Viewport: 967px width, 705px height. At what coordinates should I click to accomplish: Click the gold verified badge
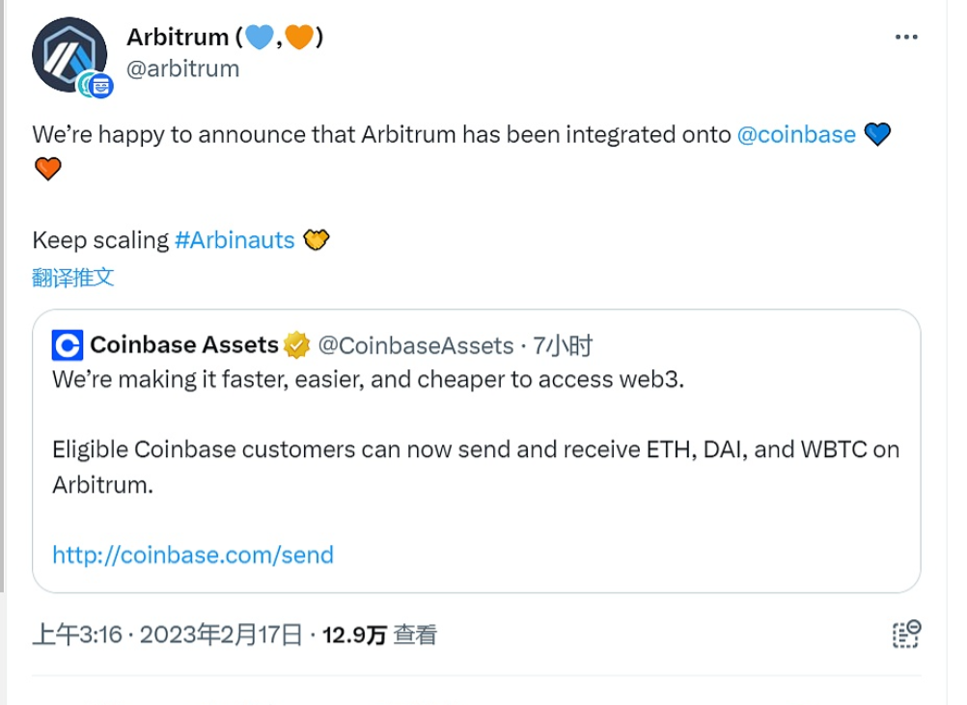[296, 344]
